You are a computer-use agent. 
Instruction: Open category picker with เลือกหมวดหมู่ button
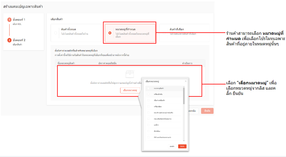pyautogui.click(x=130, y=90)
